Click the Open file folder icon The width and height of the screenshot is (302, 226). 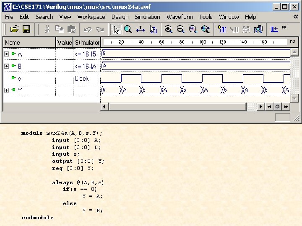pyautogui.click(x=14, y=29)
